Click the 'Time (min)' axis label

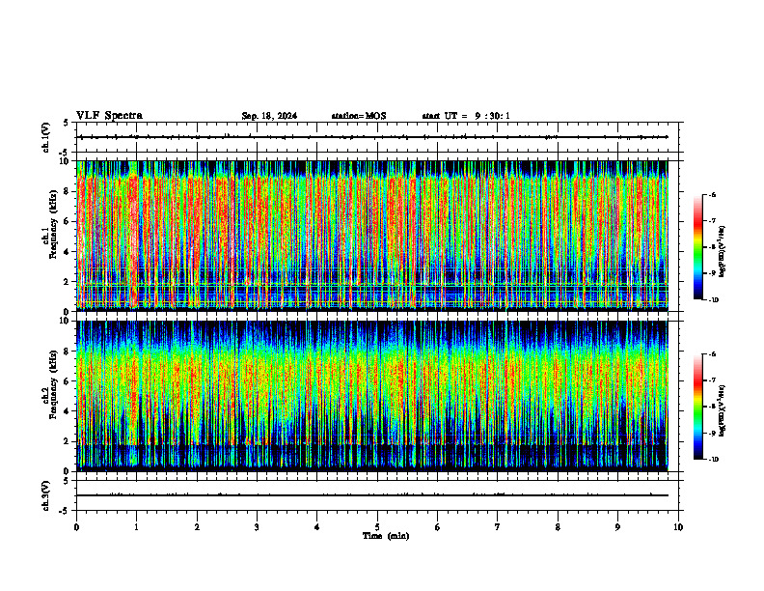pyautogui.click(x=386, y=536)
